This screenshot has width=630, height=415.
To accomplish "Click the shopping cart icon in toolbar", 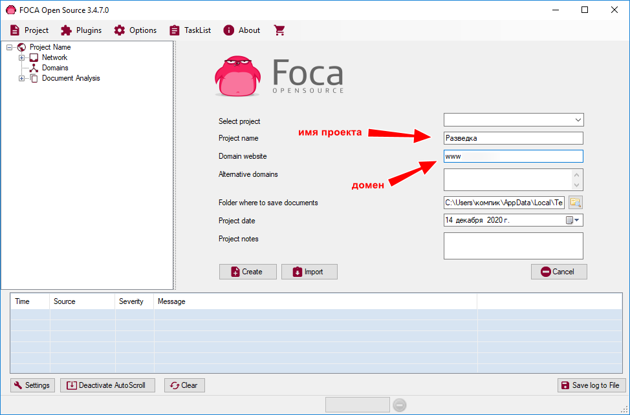I will [x=279, y=30].
